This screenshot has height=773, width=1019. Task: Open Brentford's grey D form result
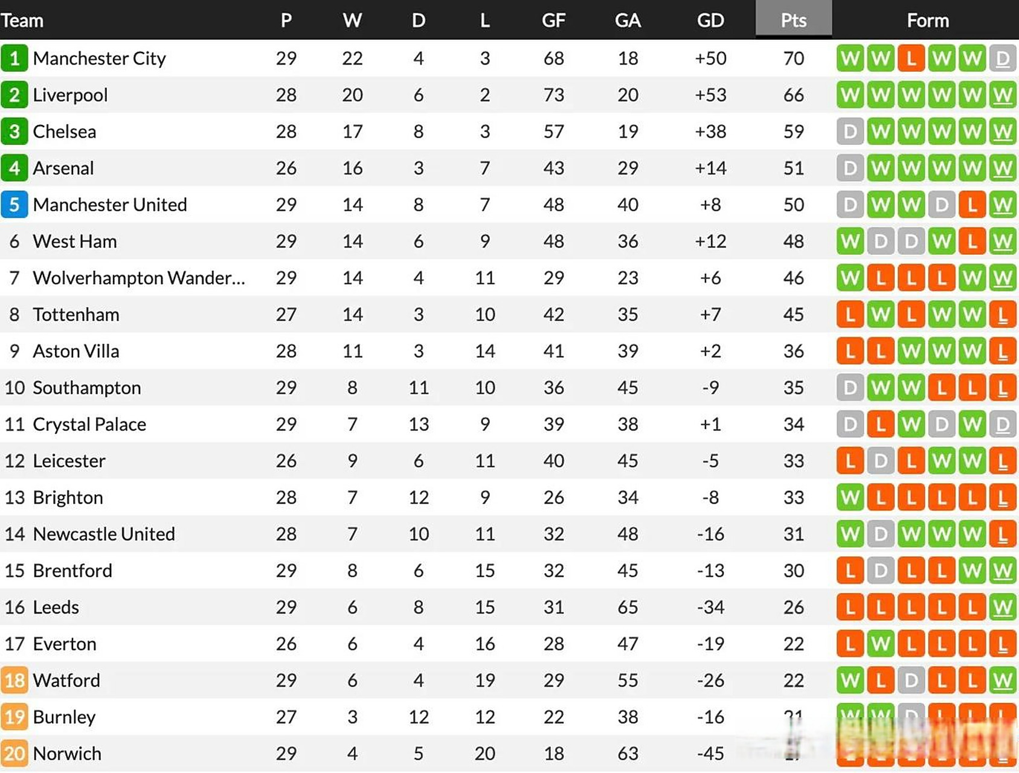point(881,571)
